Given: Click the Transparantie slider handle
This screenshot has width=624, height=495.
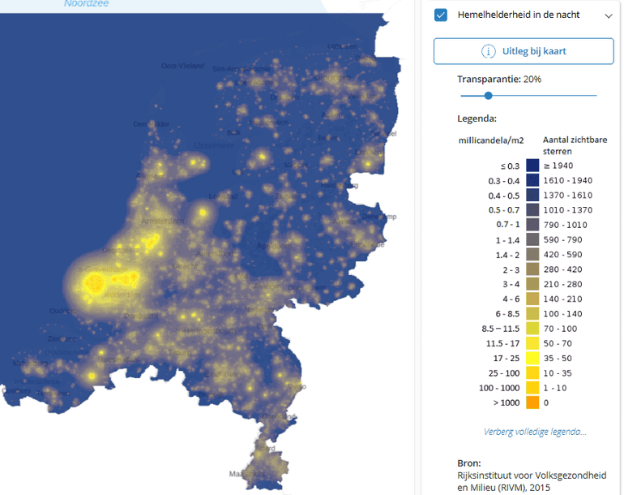Looking at the screenshot, I should [489, 96].
